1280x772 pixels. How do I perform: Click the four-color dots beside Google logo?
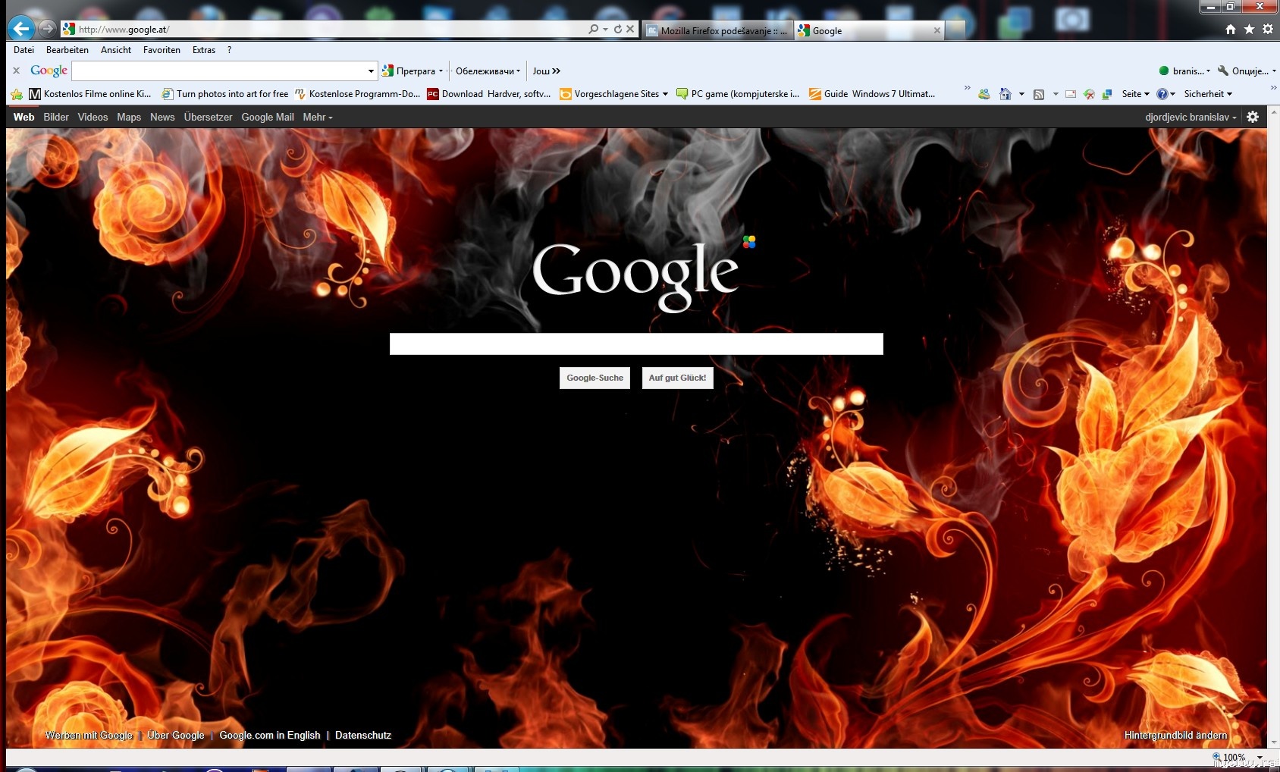749,242
